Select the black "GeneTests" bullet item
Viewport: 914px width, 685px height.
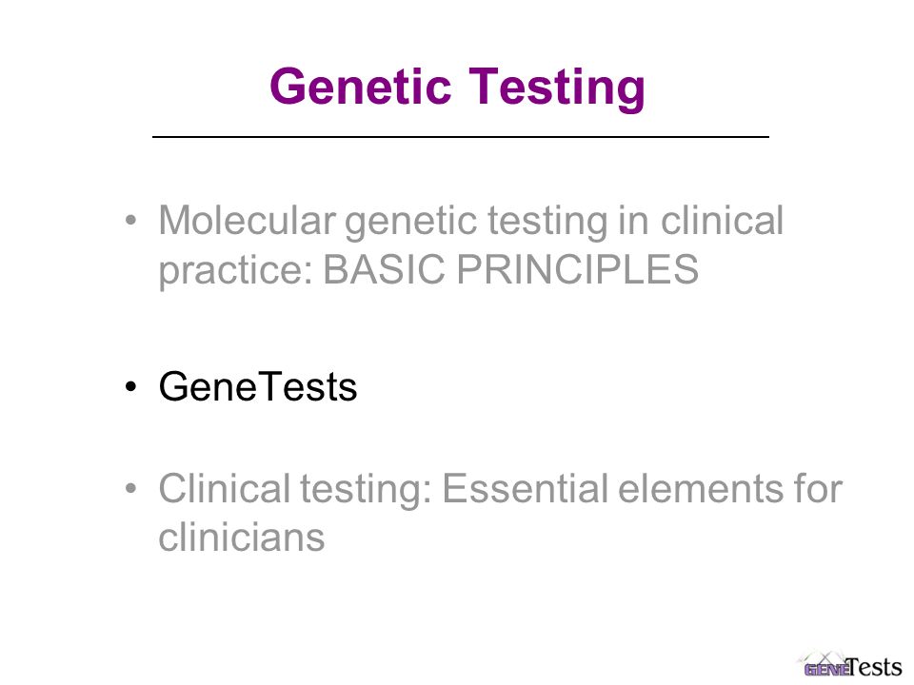click(258, 387)
